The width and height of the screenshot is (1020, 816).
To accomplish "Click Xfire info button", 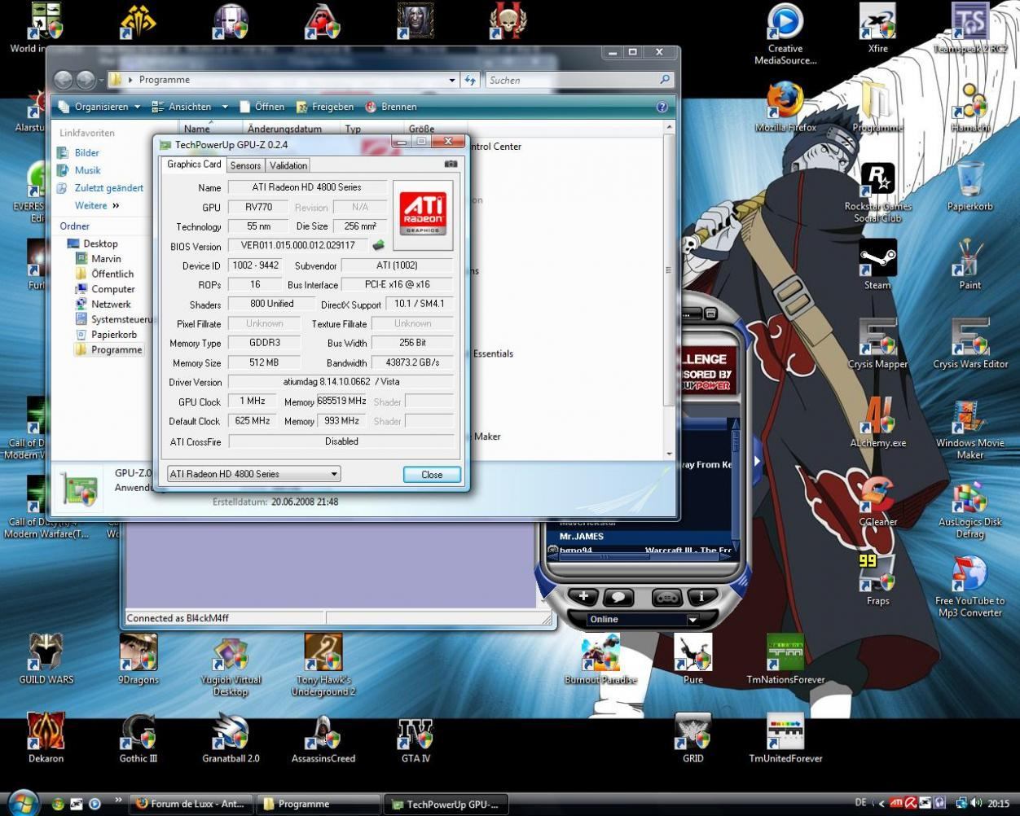I will (x=701, y=598).
